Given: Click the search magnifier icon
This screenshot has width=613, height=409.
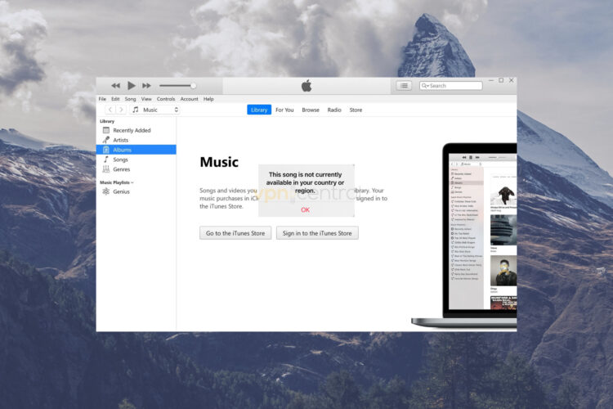Looking at the screenshot, I should click(x=424, y=85).
